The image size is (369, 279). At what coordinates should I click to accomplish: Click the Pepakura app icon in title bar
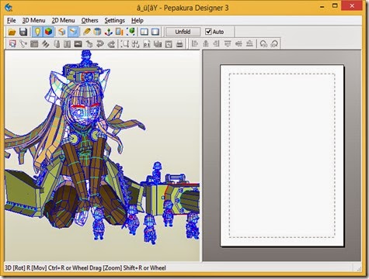coord(9,8)
